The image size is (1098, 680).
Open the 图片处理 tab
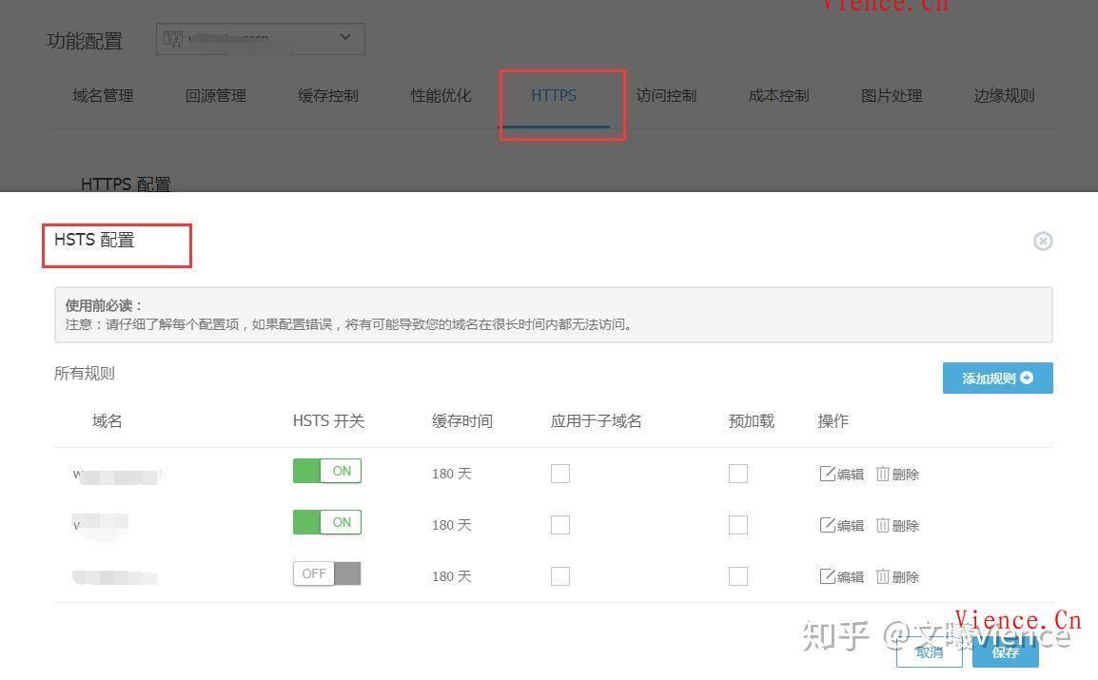pyautogui.click(x=891, y=95)
